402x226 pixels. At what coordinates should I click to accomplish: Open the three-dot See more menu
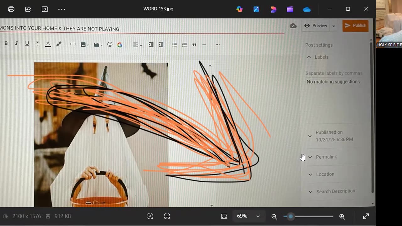[x=62, y=9]
